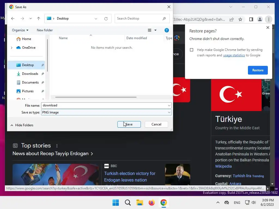Click Chrome icon in taskbar
279x209 pixels.
163,202
